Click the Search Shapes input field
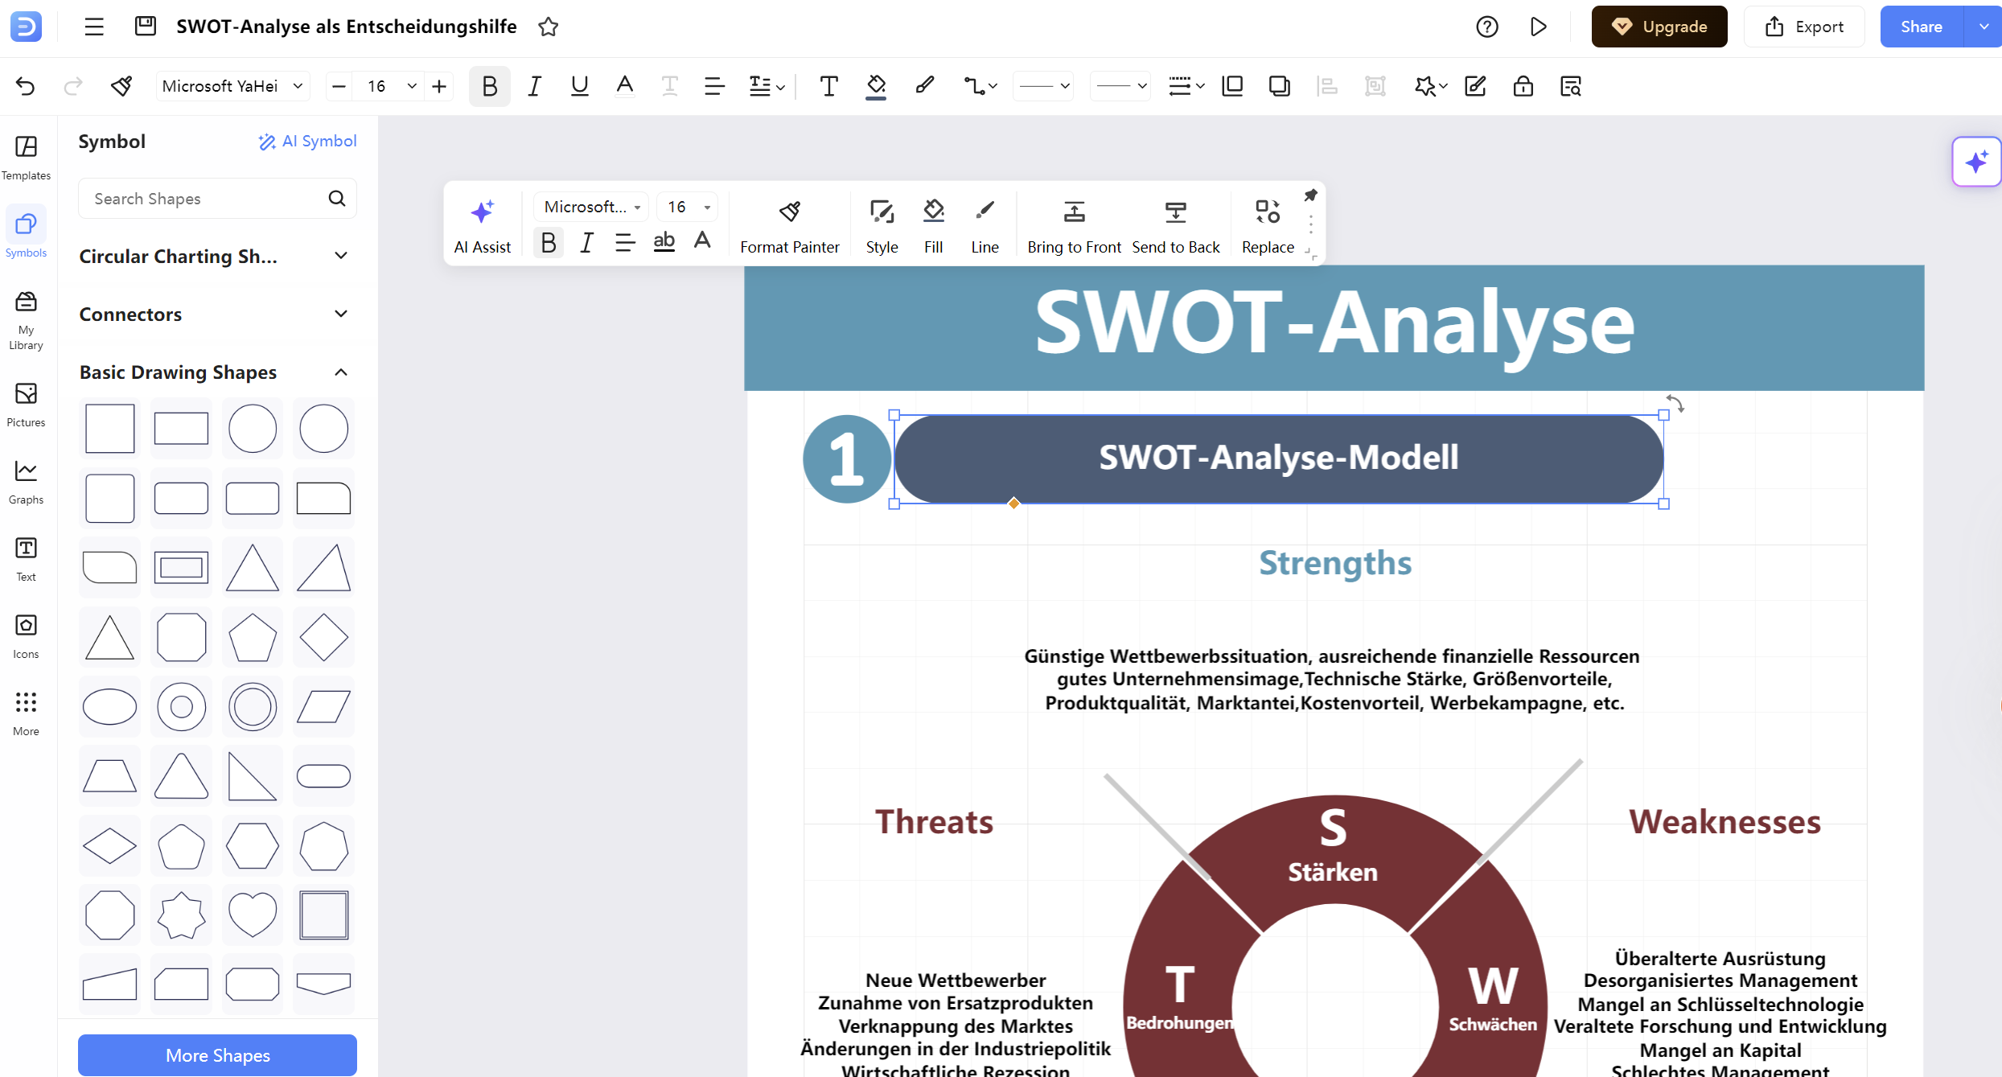2002x1077 pixels. (217, 199)
